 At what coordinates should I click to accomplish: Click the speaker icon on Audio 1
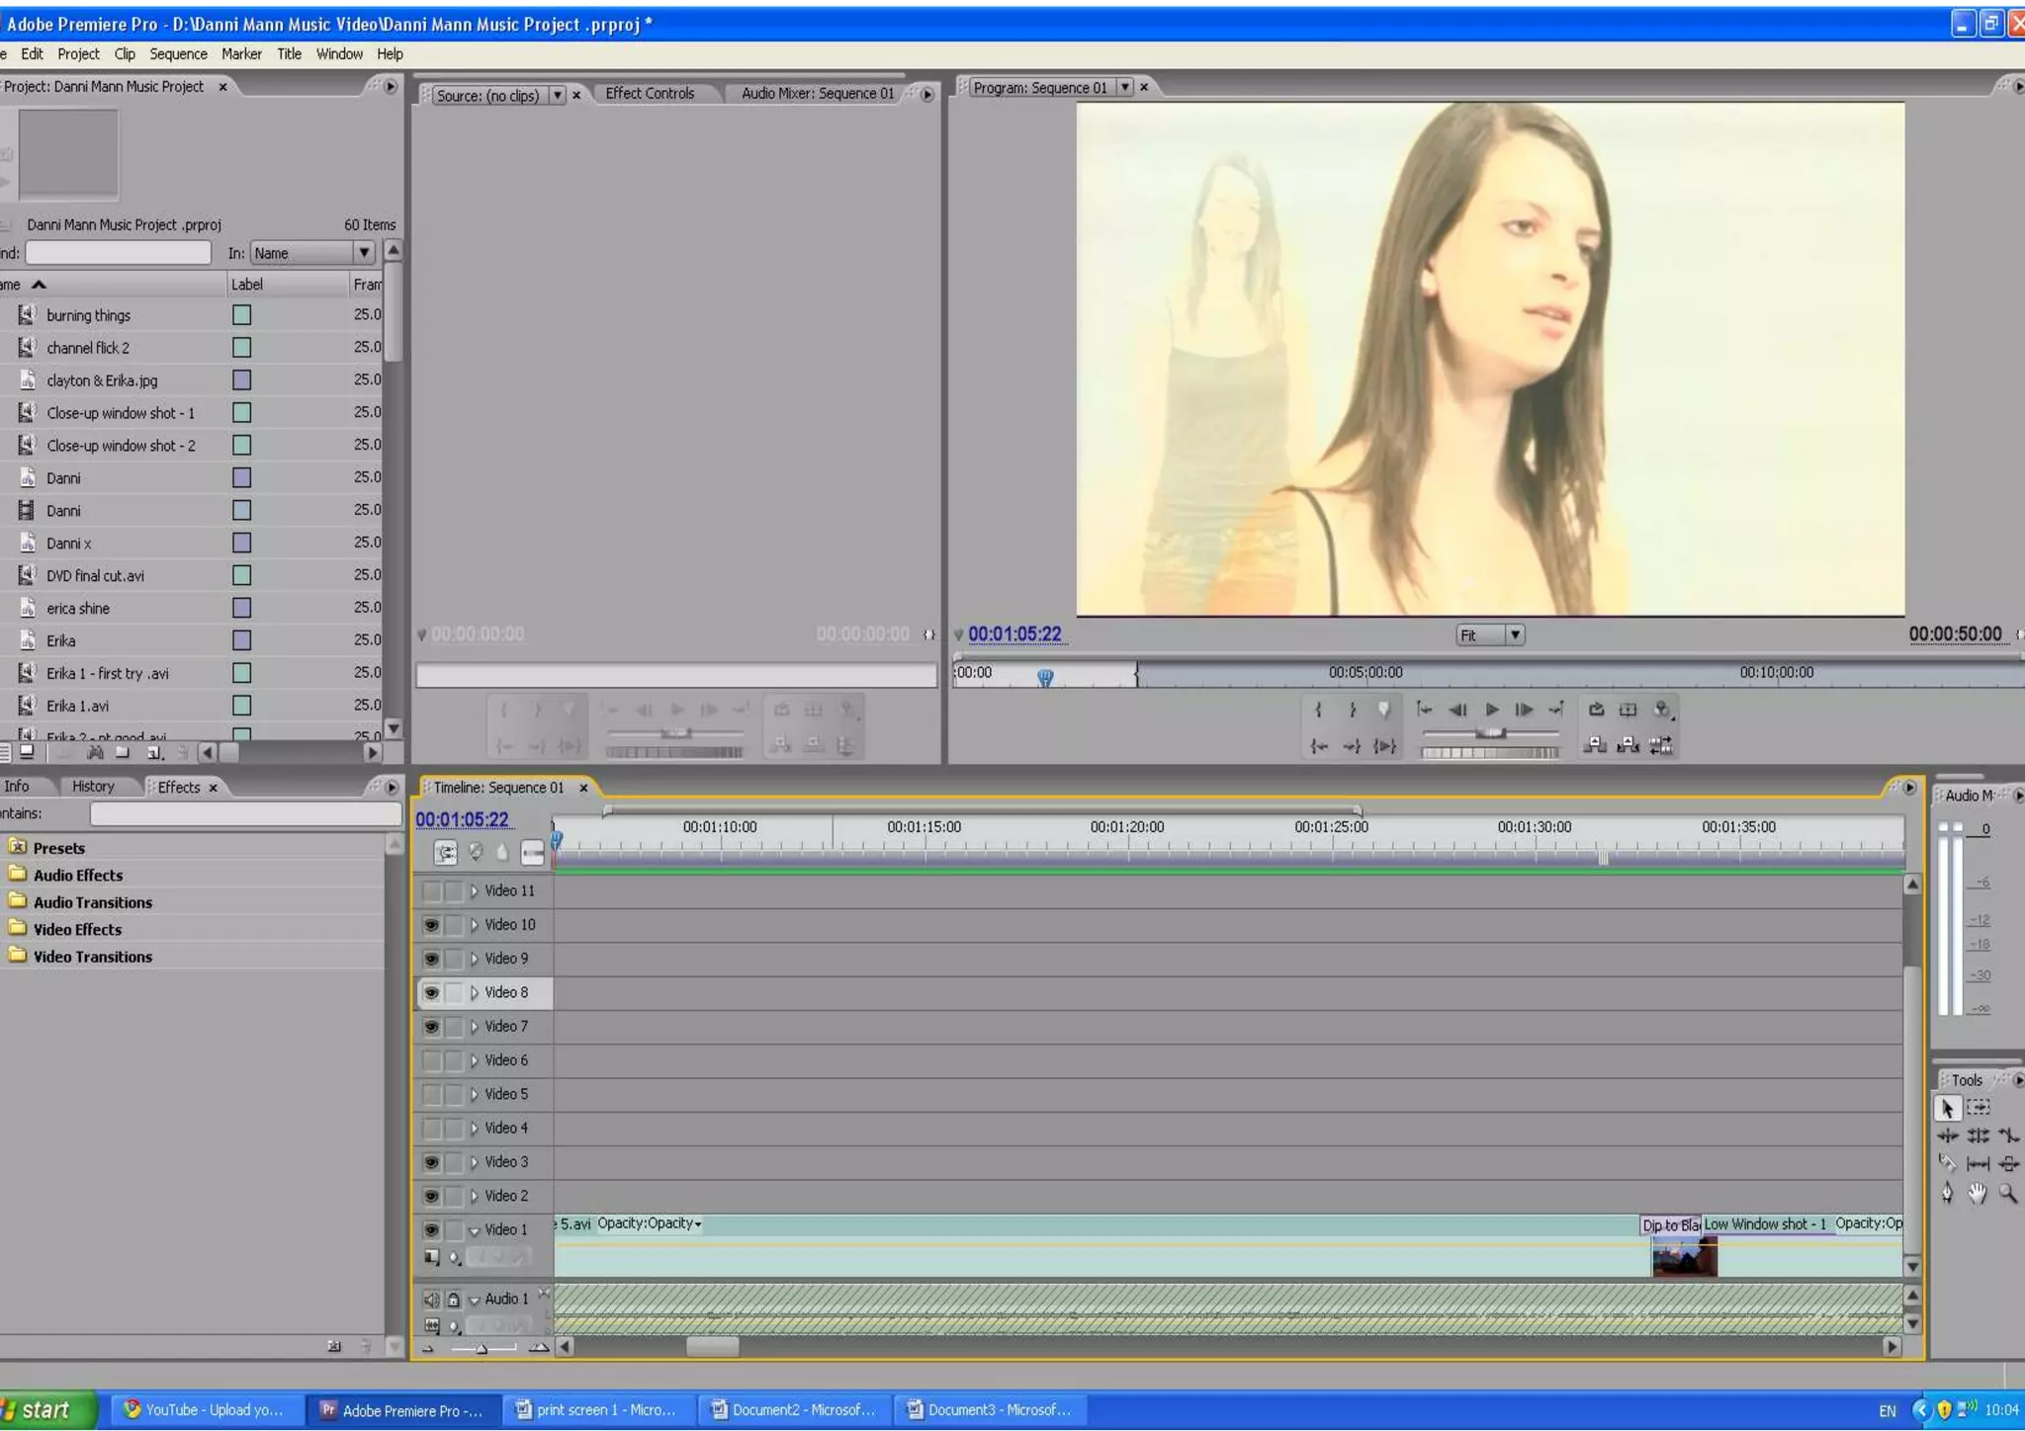click(x=431, y=1300)
